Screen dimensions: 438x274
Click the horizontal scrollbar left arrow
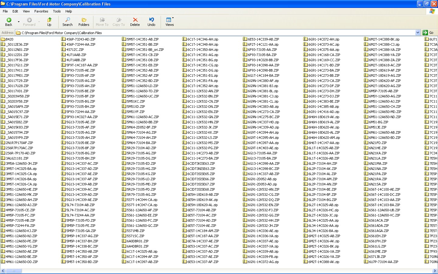tap(3, 271)
